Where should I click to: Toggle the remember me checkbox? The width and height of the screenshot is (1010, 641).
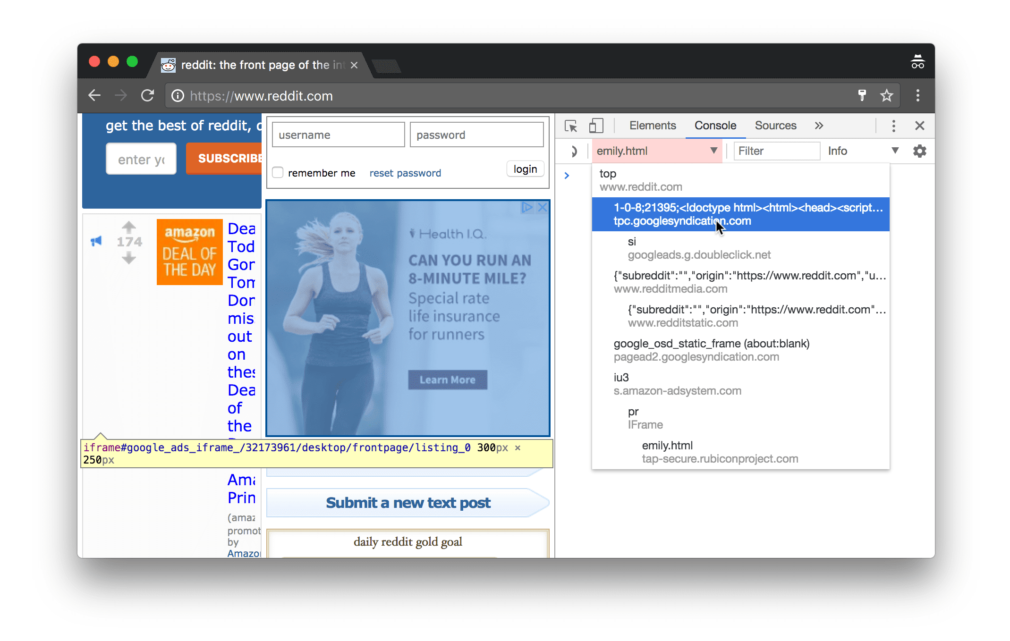pos(278,172)
